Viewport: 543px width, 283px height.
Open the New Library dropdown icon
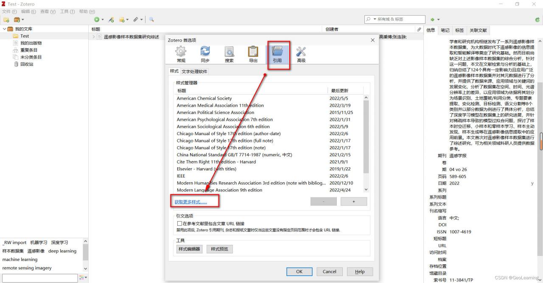[19, 19]
